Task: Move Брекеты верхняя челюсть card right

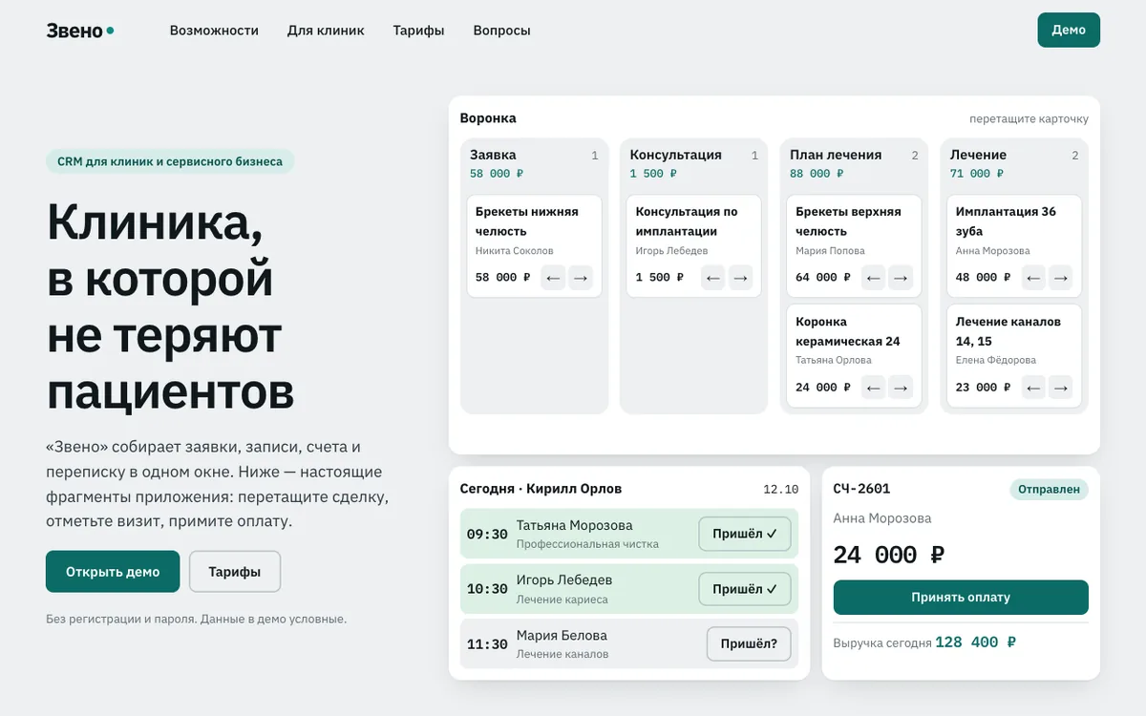Action: click(x=901, y=278)
